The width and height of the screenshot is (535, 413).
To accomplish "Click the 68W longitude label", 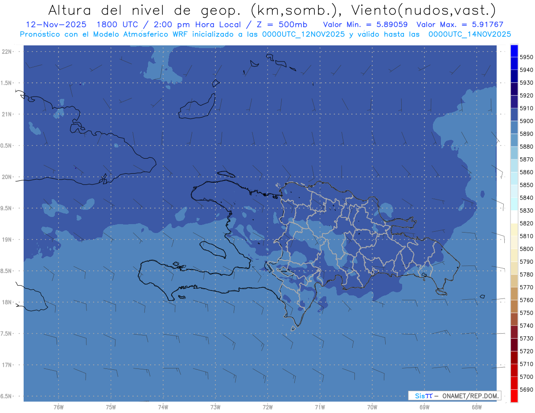I will click(x=477, y=408).
